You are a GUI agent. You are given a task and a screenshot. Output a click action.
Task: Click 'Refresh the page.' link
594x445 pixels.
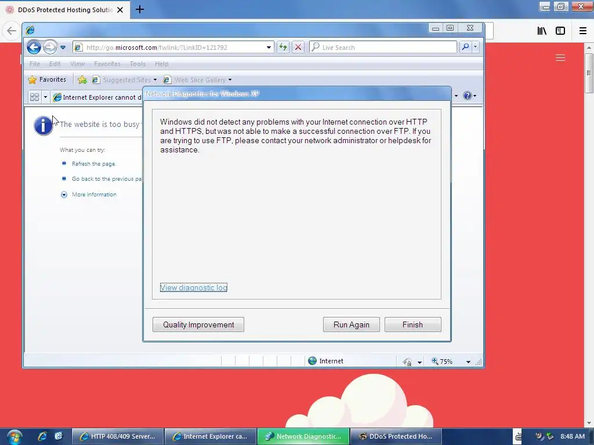(x=94, y=164)
